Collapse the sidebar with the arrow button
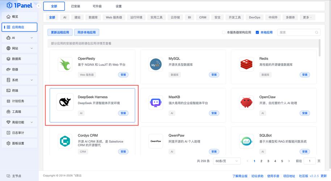 tap(39, 6)
